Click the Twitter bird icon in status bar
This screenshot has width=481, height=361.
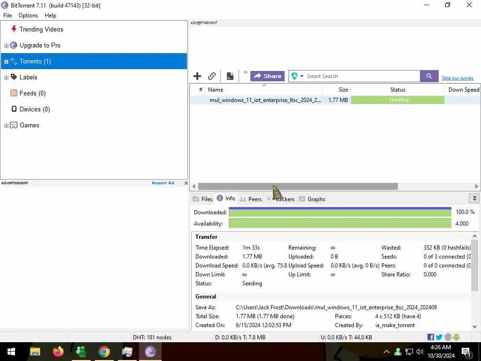tap(439, 337)
